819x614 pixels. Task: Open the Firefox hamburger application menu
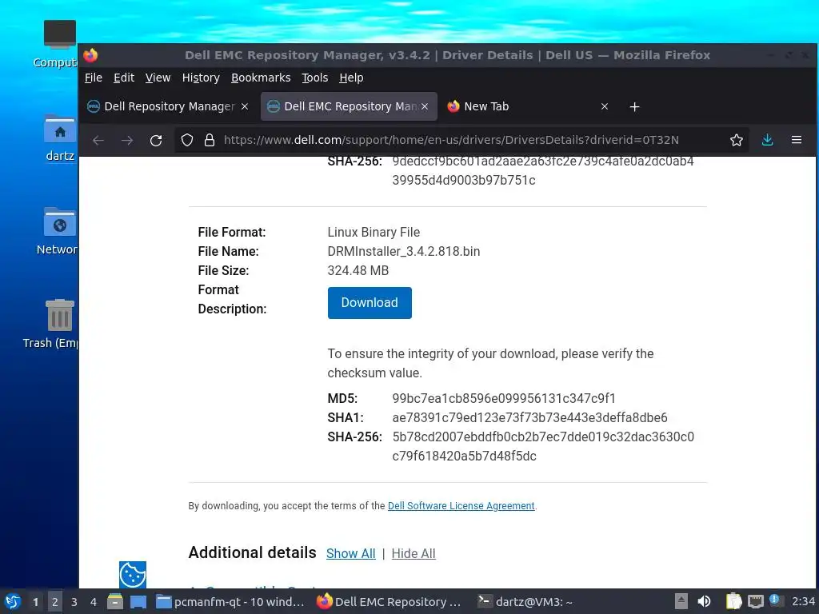(797, 140)
